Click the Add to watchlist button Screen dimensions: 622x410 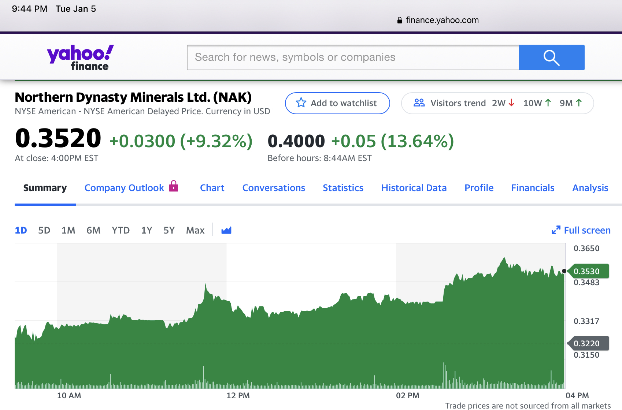click(x=337, y=103)
